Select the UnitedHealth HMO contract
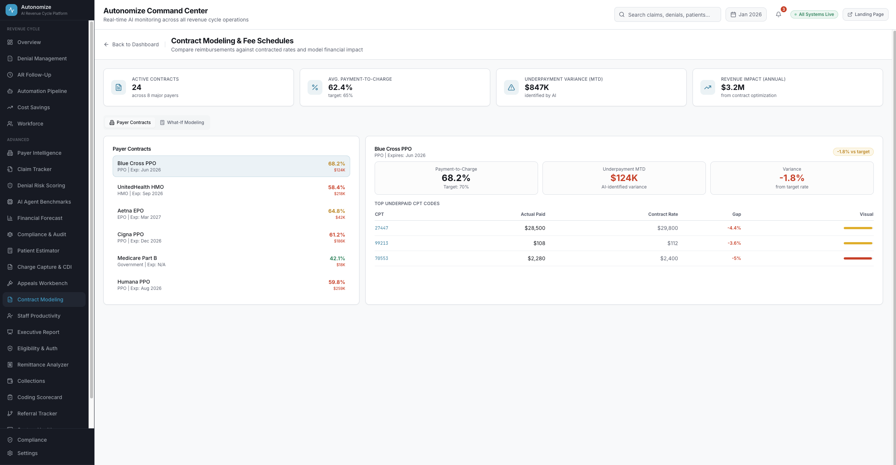 click(x=231, y=190)
